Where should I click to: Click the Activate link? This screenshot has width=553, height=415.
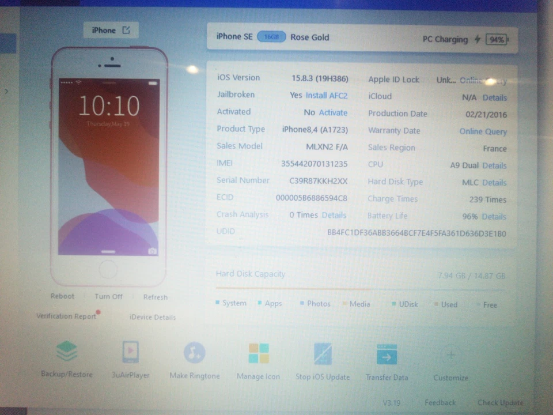334,112
